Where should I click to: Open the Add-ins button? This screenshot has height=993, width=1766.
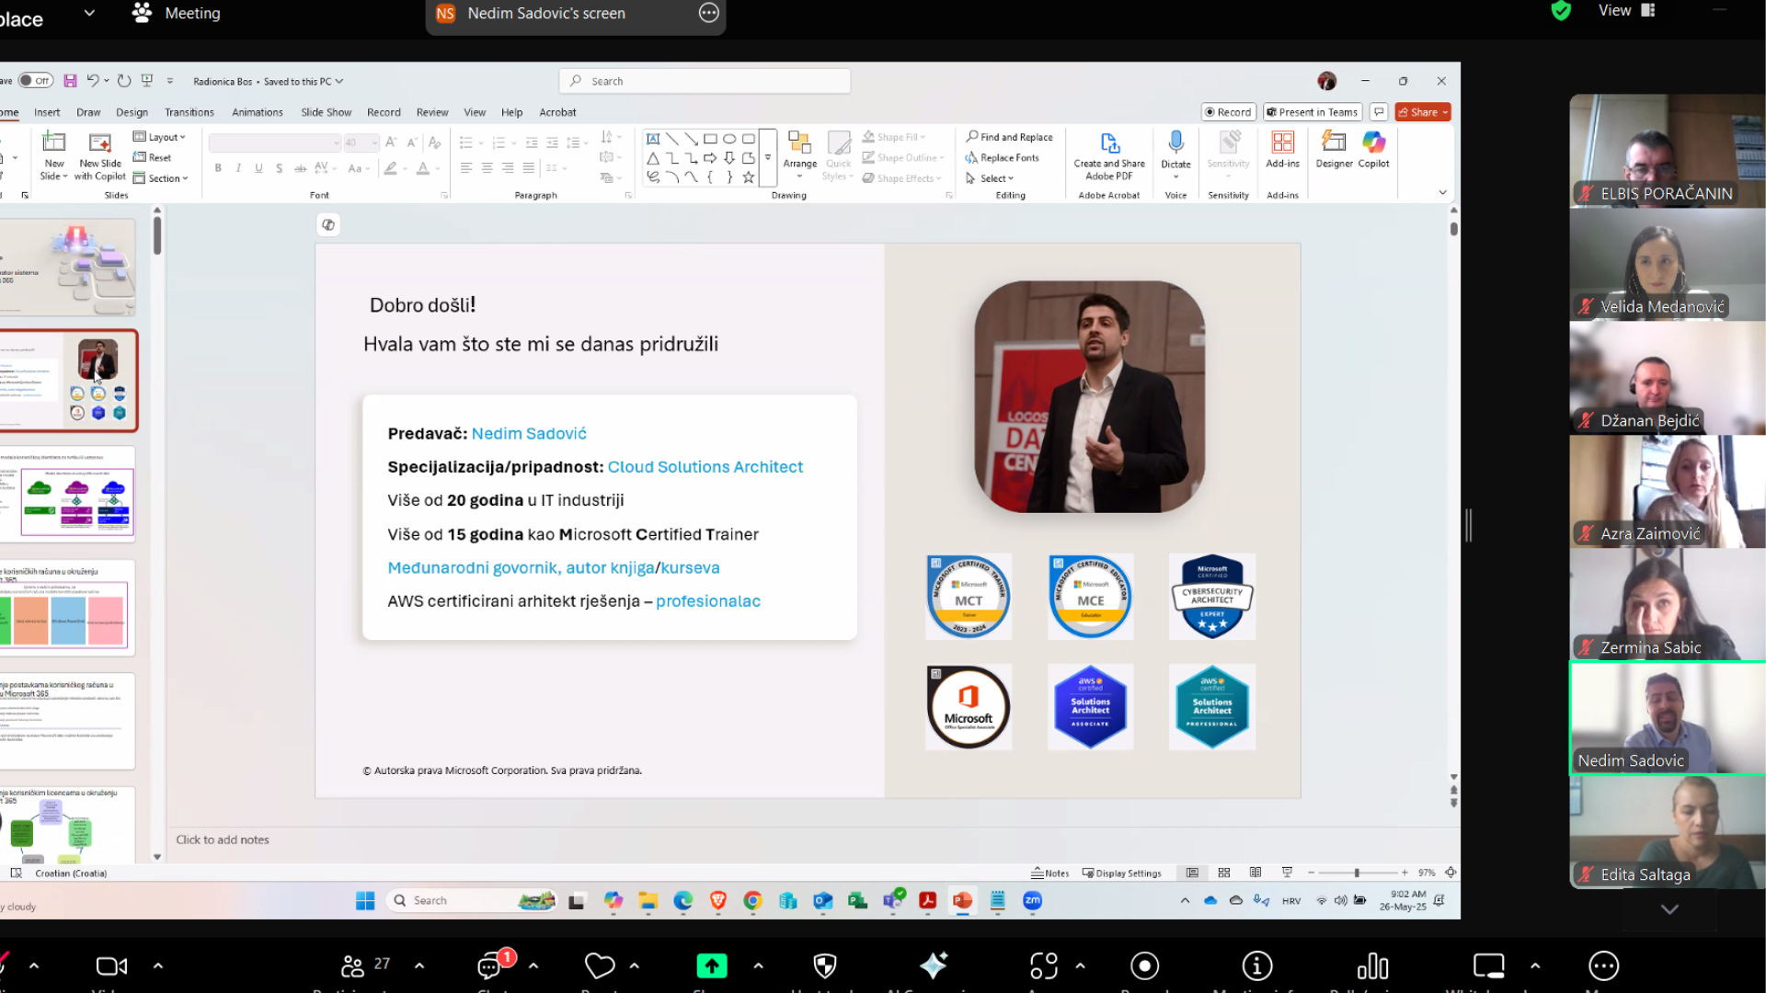pos(1282,150)
